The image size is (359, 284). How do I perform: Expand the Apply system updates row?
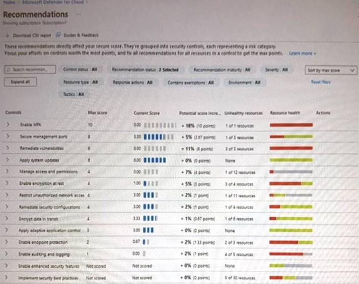click(x=8, y=160)
